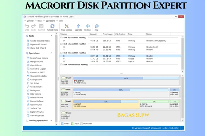Open the View menu
Viewport: 205px width, 136px height.
pyautogui.click(x=40, y=21)
